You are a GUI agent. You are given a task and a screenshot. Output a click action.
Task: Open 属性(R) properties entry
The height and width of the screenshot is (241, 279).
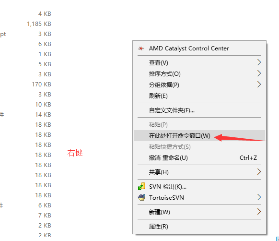(199, 227)
